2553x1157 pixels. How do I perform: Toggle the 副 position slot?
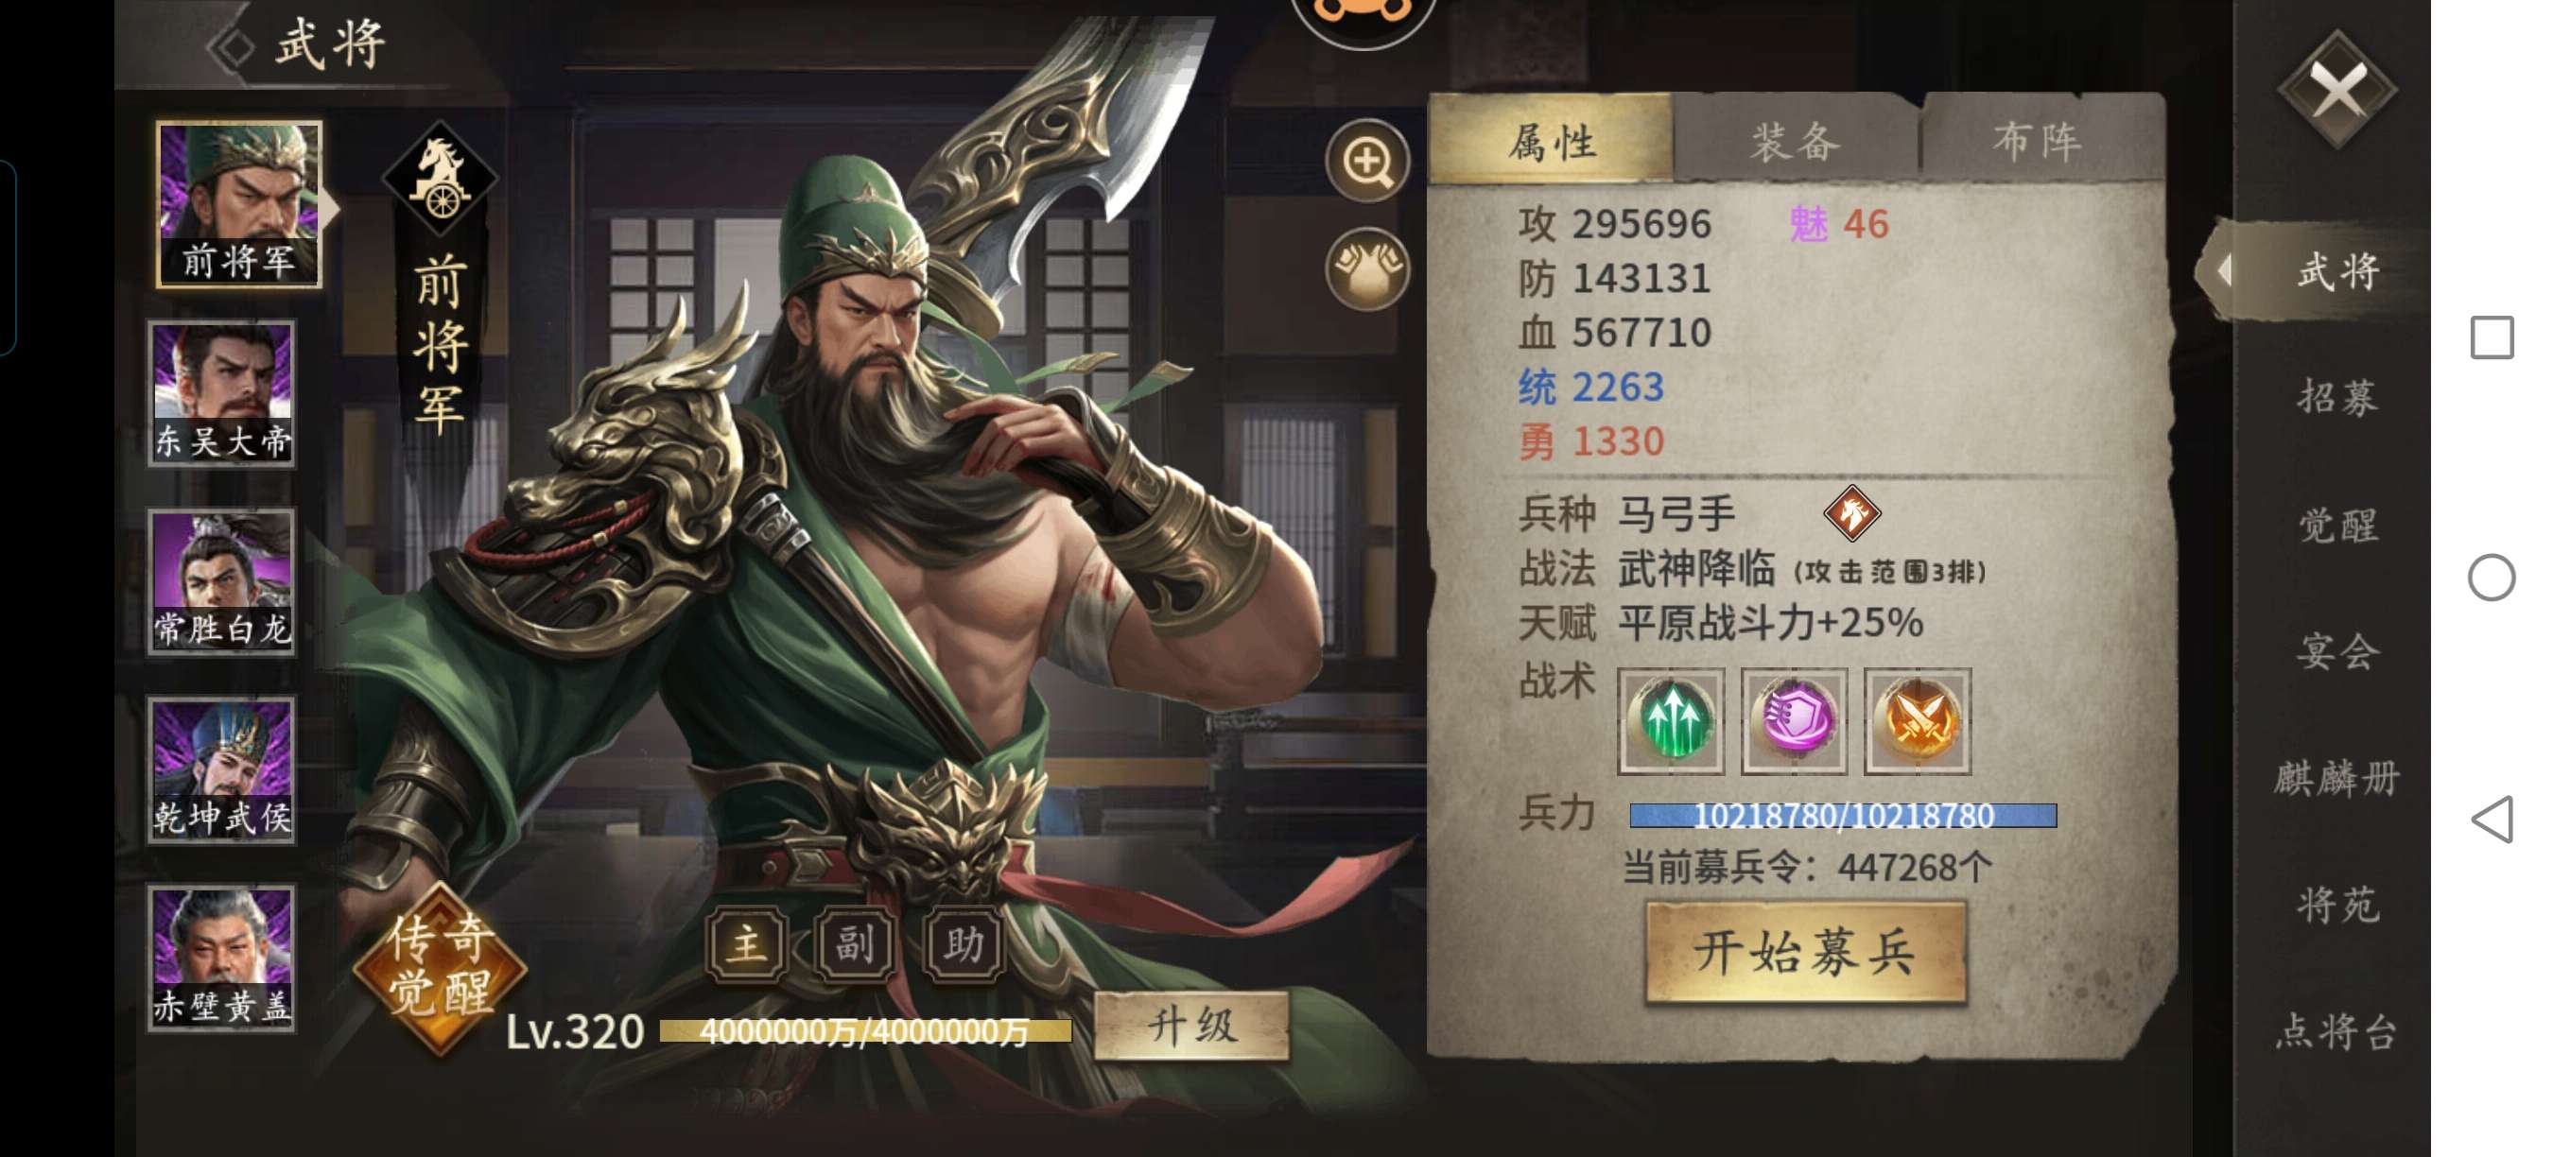tap(856, 944)
